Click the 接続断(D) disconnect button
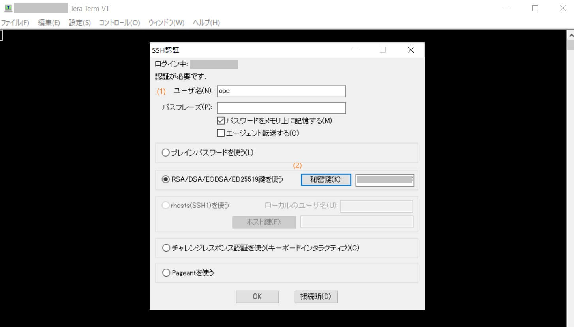This screenshot has height=327, width=574. pos(316,297)
